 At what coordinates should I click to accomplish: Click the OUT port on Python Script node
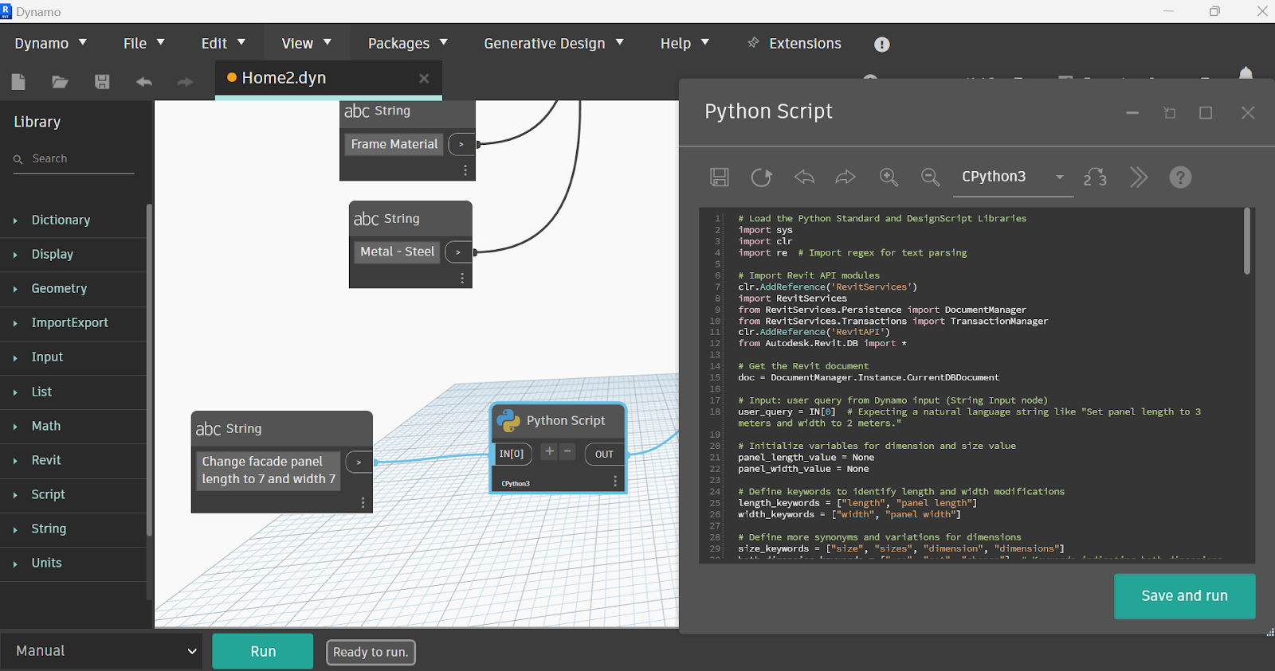[x=605, y=454]
